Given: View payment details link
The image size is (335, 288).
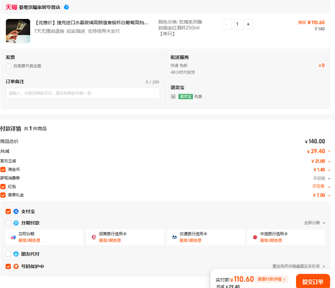Looking at the screenshot, I should click(x=272, y=279).
